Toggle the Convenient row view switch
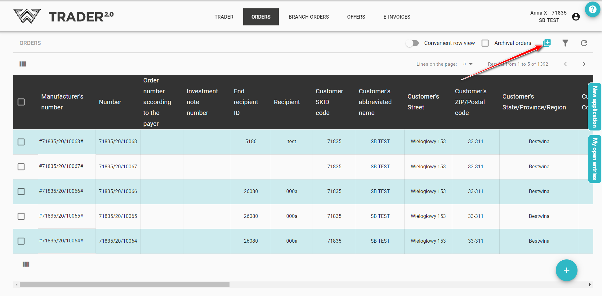This screenshot has height=296, width=602. [x=412, y=43]
